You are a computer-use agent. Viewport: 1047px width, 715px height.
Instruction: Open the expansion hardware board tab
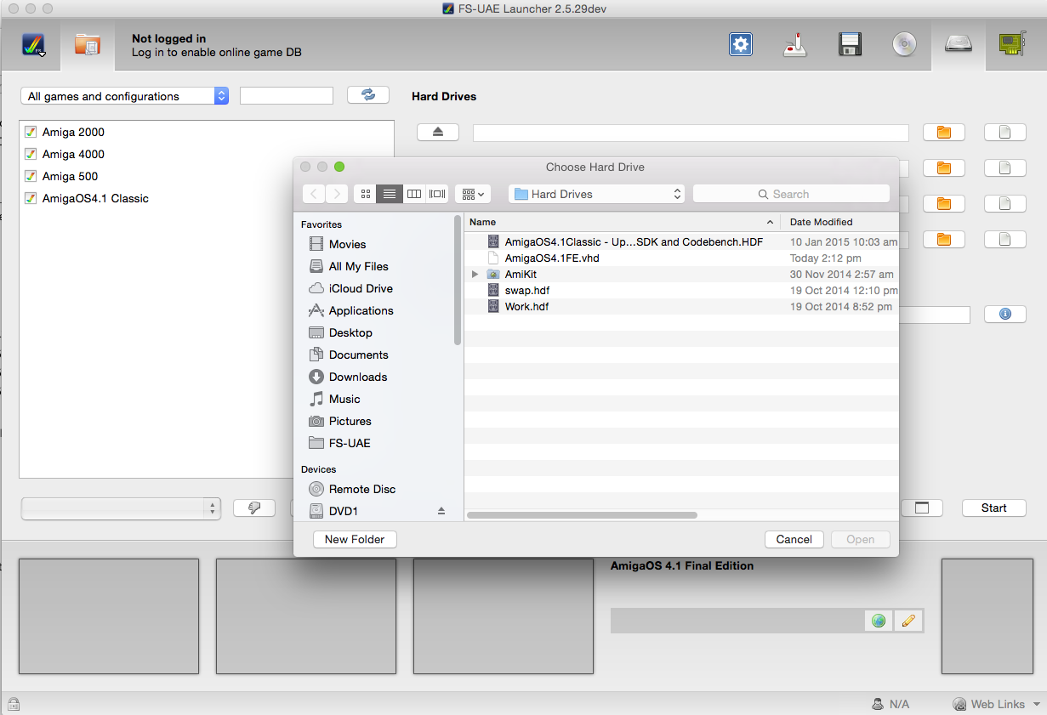pyautogui.click(x=1012, y=44)
